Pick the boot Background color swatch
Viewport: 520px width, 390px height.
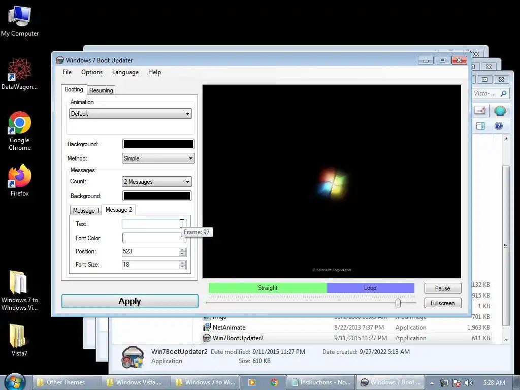click(x=158, y=144)
